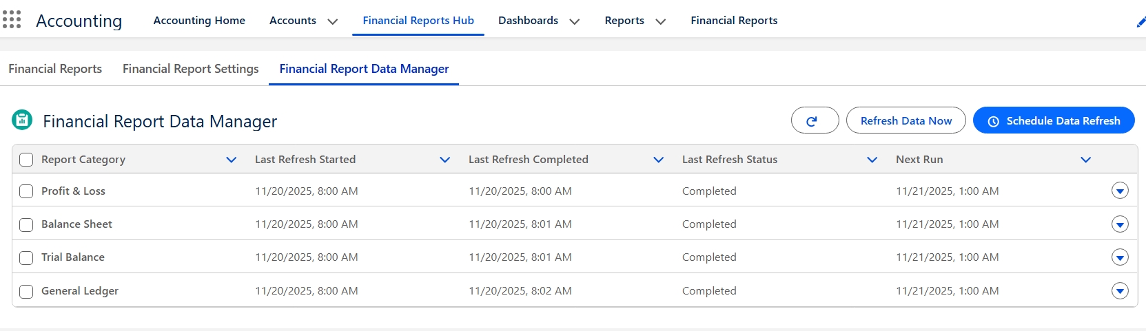Open the Reports nav label

point(624,21)
